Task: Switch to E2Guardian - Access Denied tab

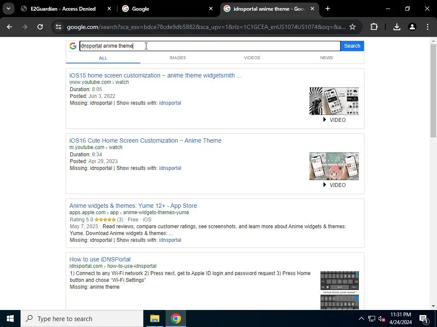Action: [x=64, y=9]
